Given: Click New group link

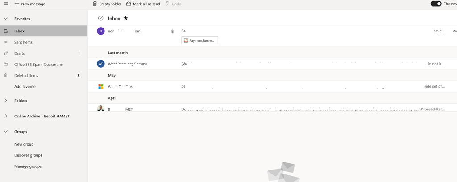Looking at the screenshot, I should (24, 144).
